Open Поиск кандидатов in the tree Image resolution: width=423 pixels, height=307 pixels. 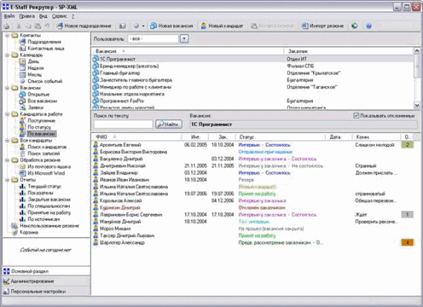click(47, 147)
